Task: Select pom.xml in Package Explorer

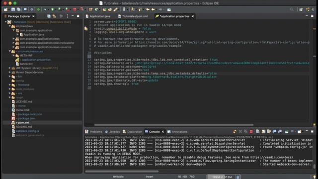Action: click(24, 123)
